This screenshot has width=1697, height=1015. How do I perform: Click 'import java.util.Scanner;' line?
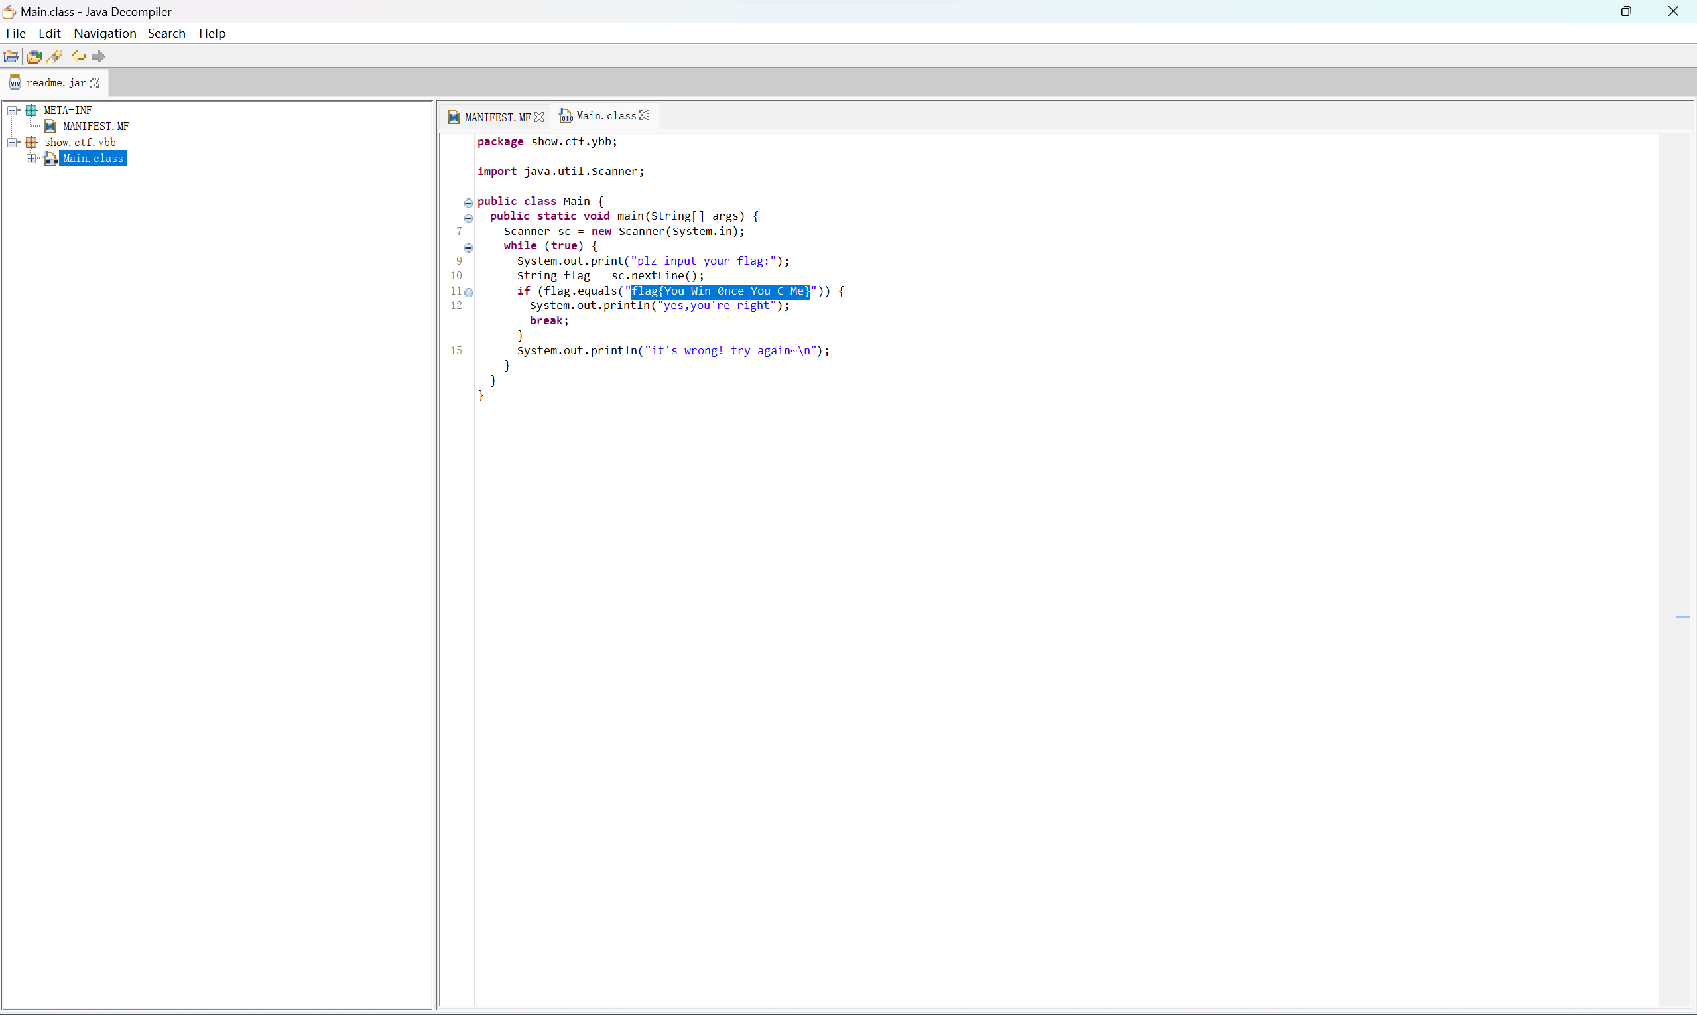click(560, 172)
